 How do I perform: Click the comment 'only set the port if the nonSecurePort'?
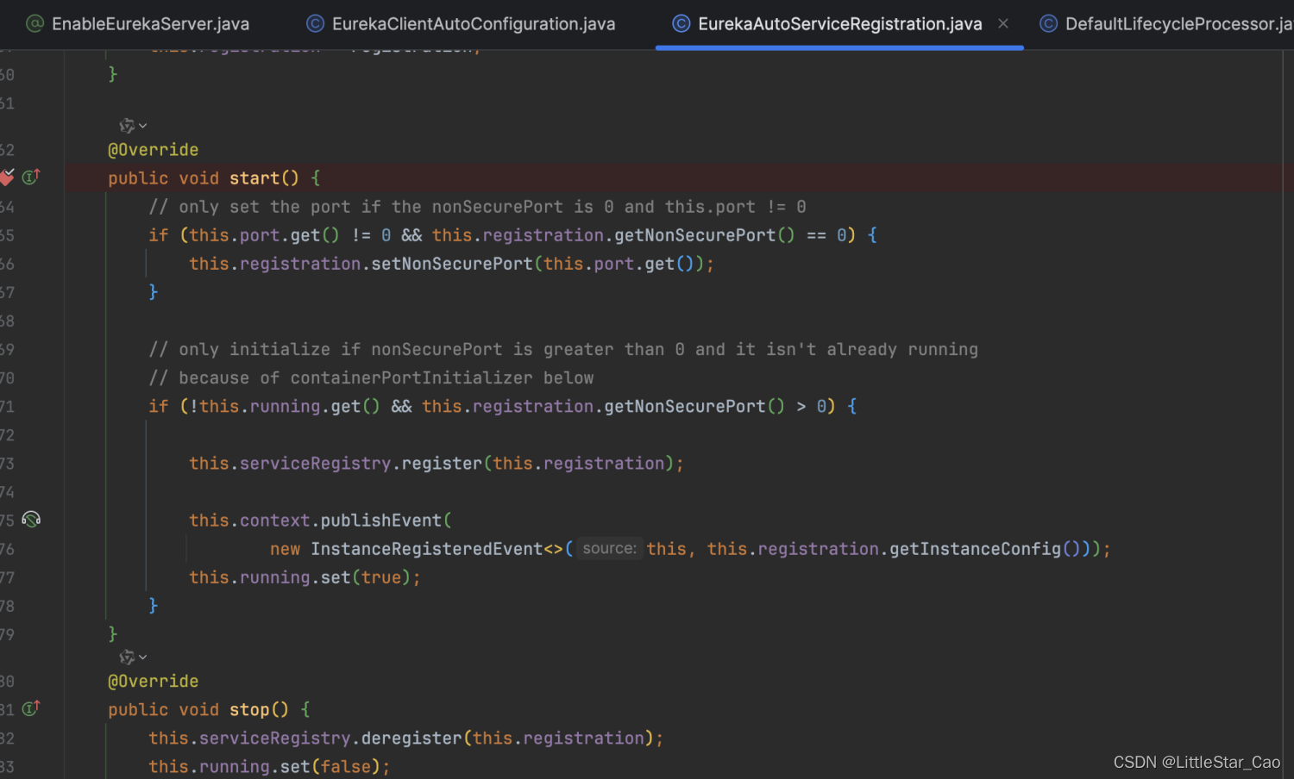click(x=477, y=207)
